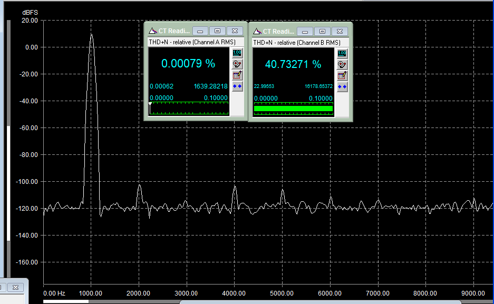
Task: Click the 1 kHz fundamental peak on the spectrum
Action: coord(91,35)
